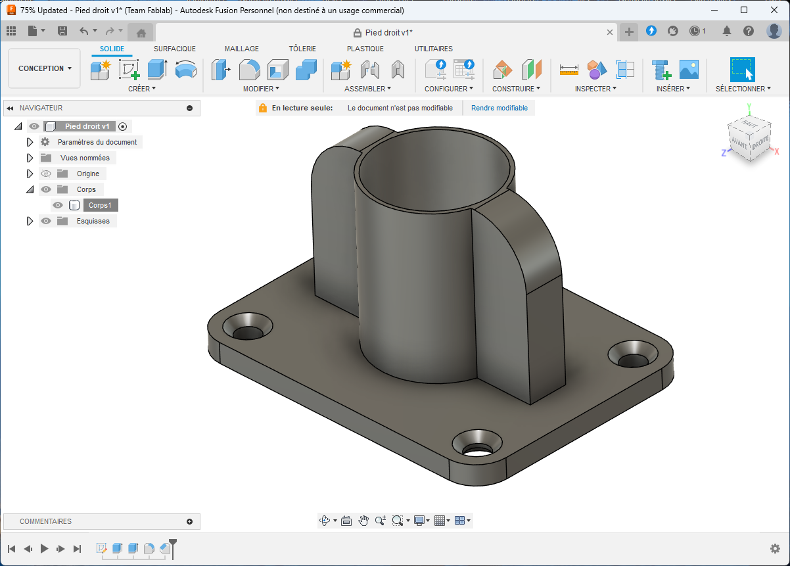The height and width of the screenshot is (566, 790).
Task: Open the Measure tool in Inspecter
Action: pyautogui.click(x=569, y=69)
